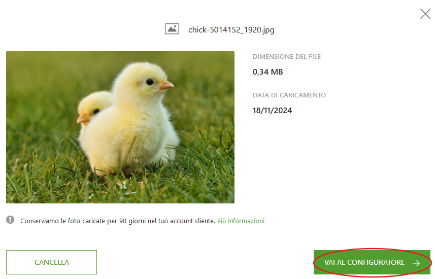The image size is (435, 279).
Task: Click the large chick's black eye
Action: [x=150, y=82]
